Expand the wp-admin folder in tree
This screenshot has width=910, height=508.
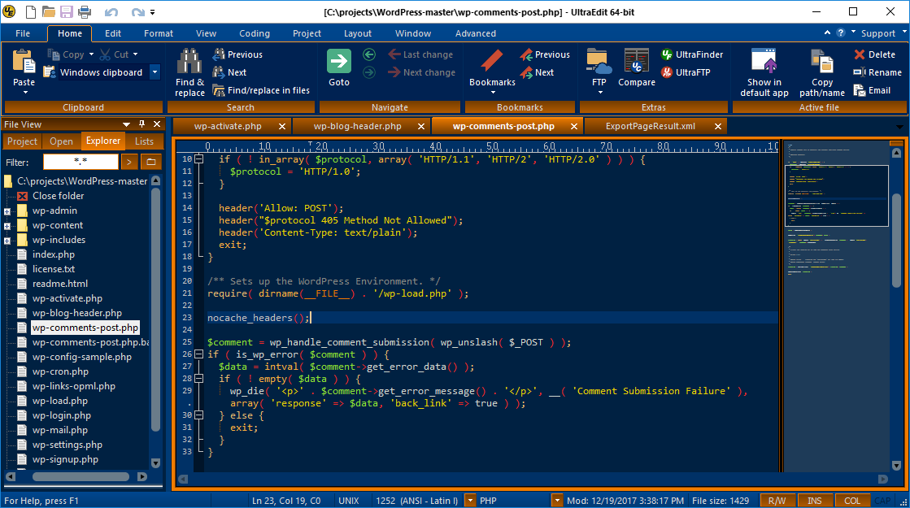7,211
